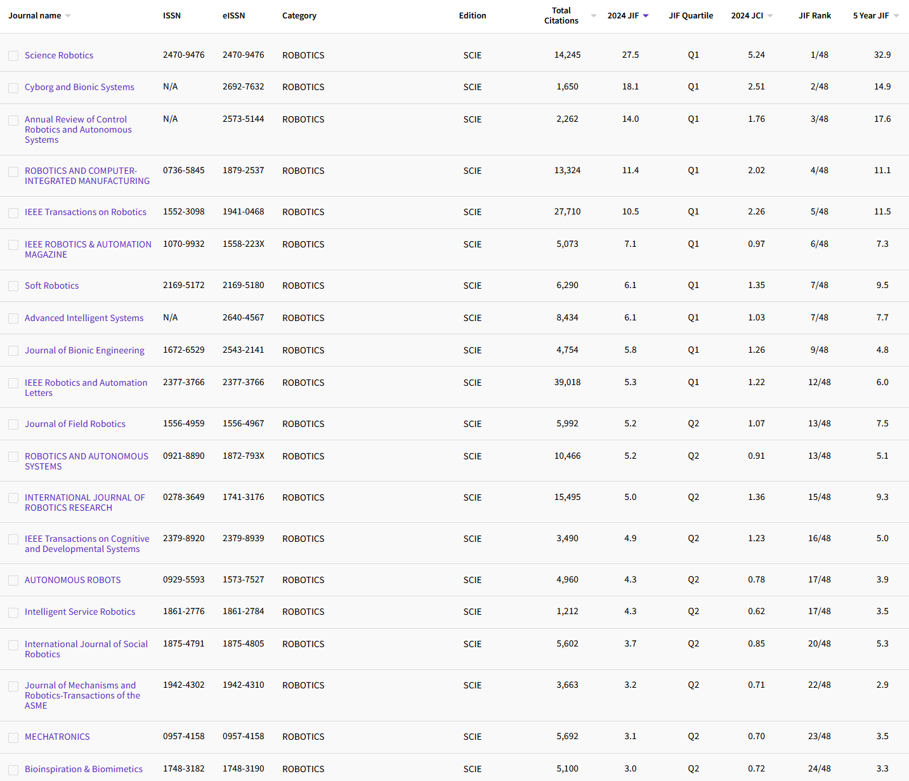The height and width of the screenshot is (781, 909).
Task: Open Advanced Intelligent Systems link
Action: point(84,318)
